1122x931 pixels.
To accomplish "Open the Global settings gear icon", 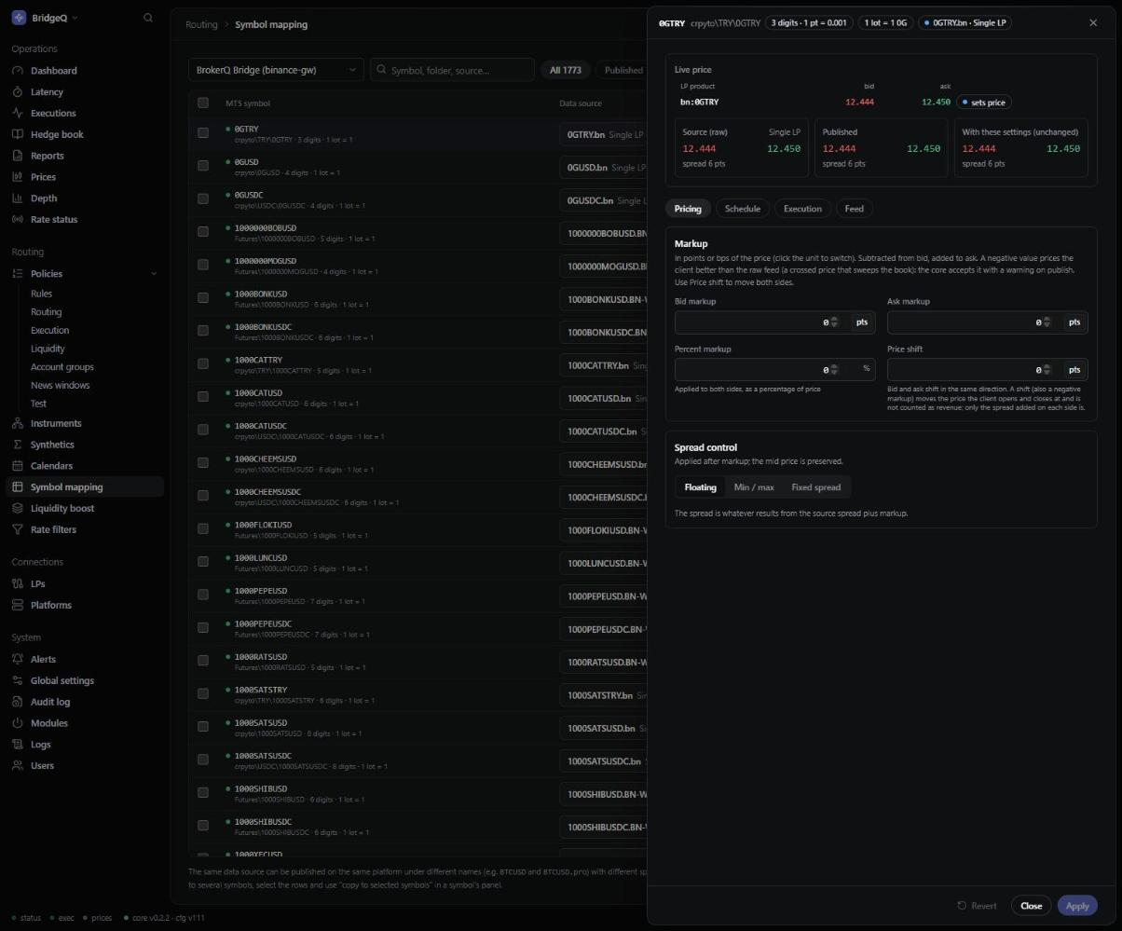I will tap(18, 680).
